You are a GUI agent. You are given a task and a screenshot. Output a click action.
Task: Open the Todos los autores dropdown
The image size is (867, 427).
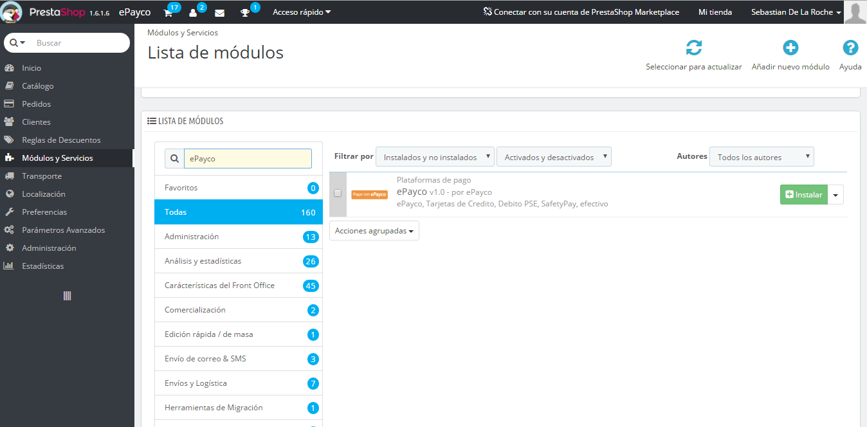(762, 157)
